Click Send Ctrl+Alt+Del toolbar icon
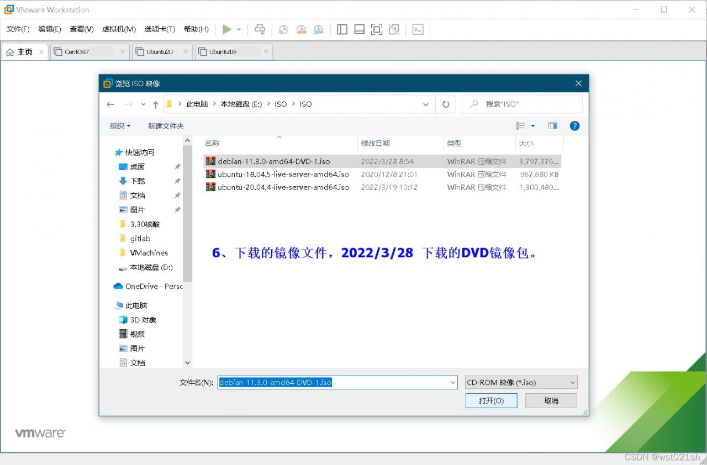This screenshot has height=465, width=707. pos(260,29)
